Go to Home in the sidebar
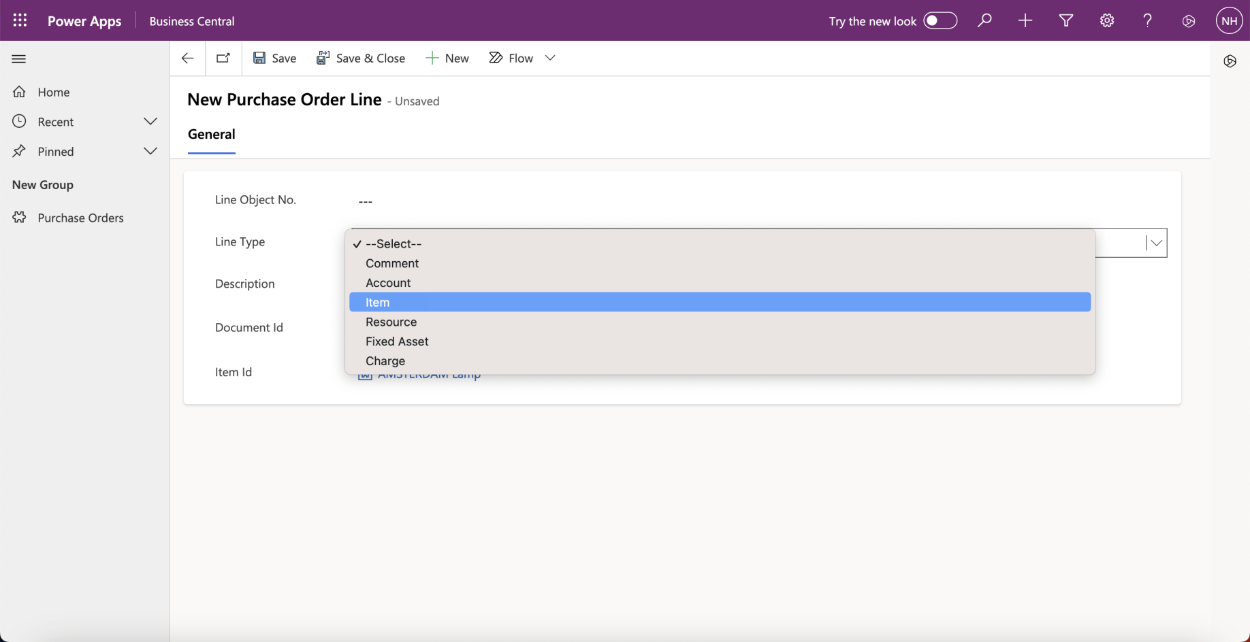 (54, 92)
